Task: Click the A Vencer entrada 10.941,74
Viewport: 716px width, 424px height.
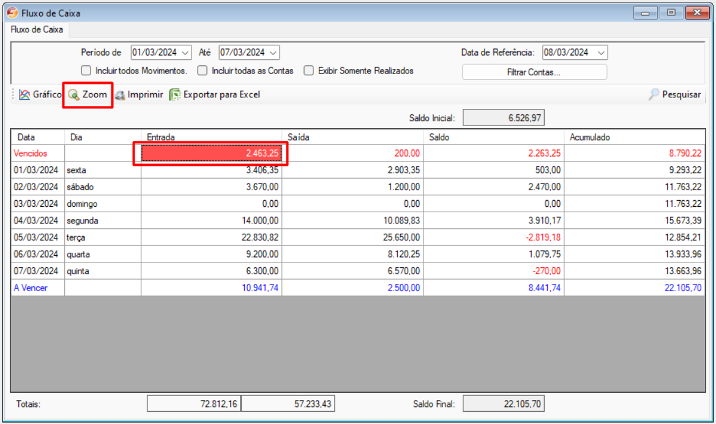Action: click(x=260, y=288)
